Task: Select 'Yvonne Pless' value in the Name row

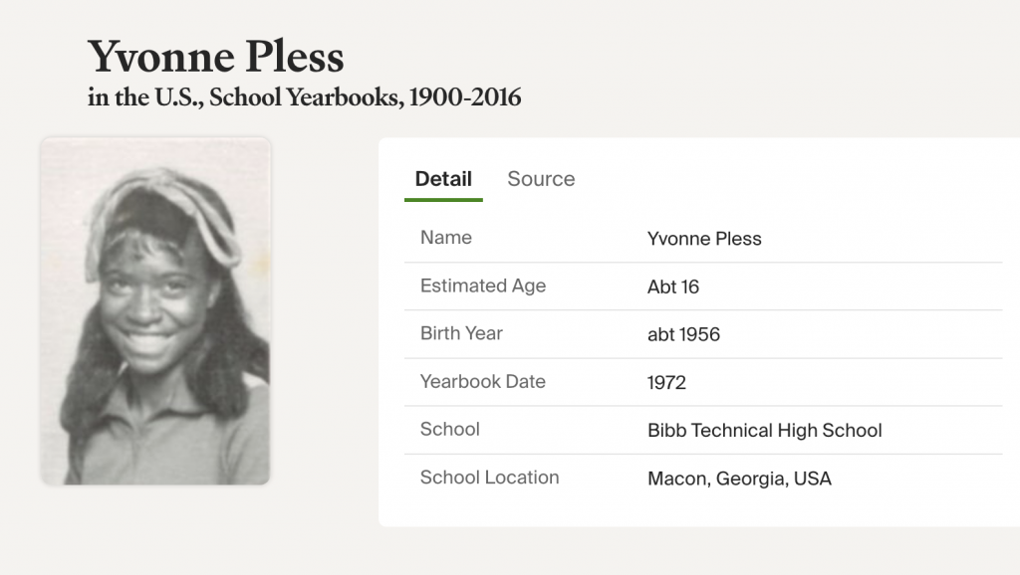Action: pos(704,239)
